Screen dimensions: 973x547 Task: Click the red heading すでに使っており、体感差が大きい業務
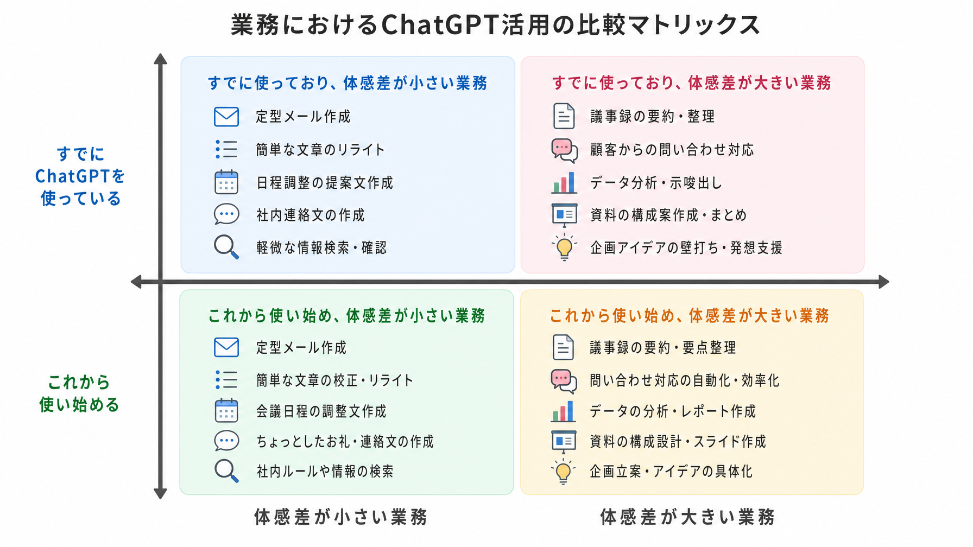(x=692, y=83)
